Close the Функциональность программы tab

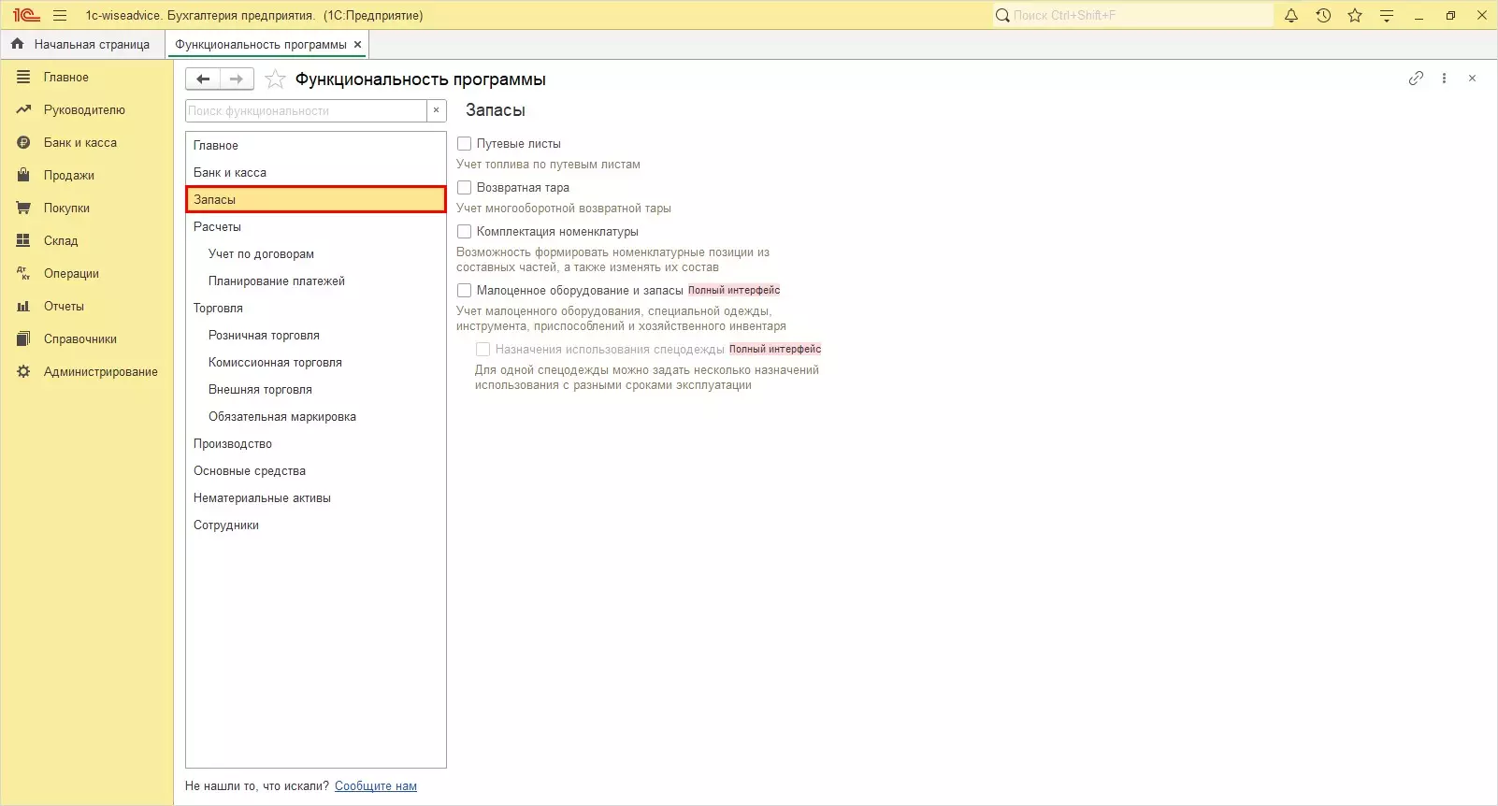pos(357,44)
